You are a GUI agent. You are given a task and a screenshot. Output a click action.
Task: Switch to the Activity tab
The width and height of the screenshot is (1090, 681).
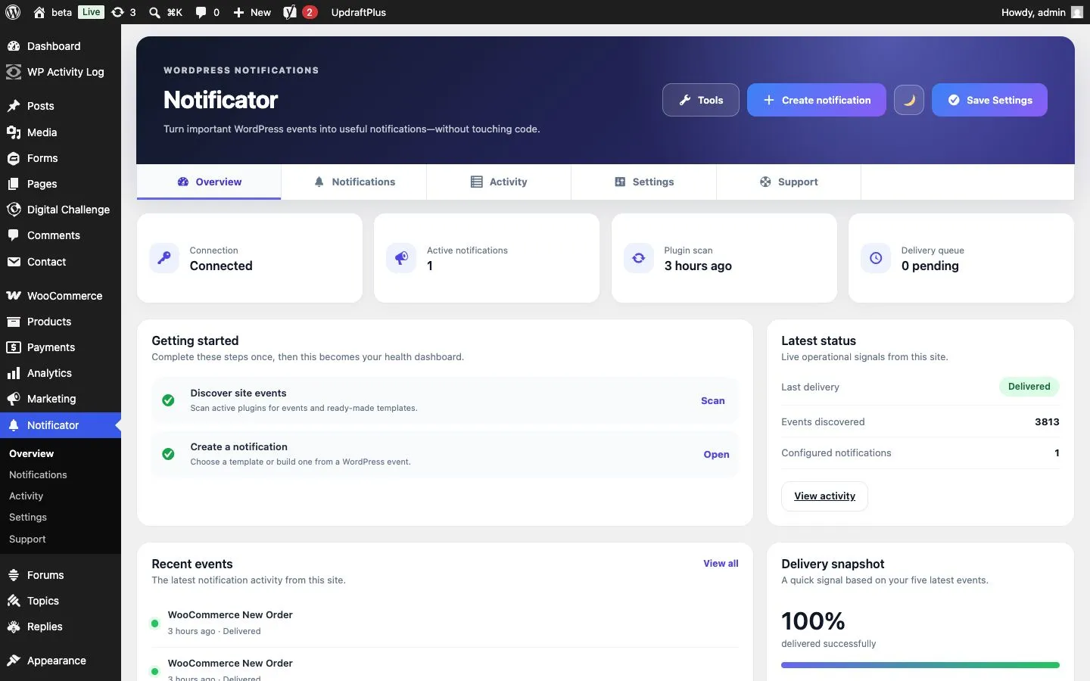(x=499, y=182)
